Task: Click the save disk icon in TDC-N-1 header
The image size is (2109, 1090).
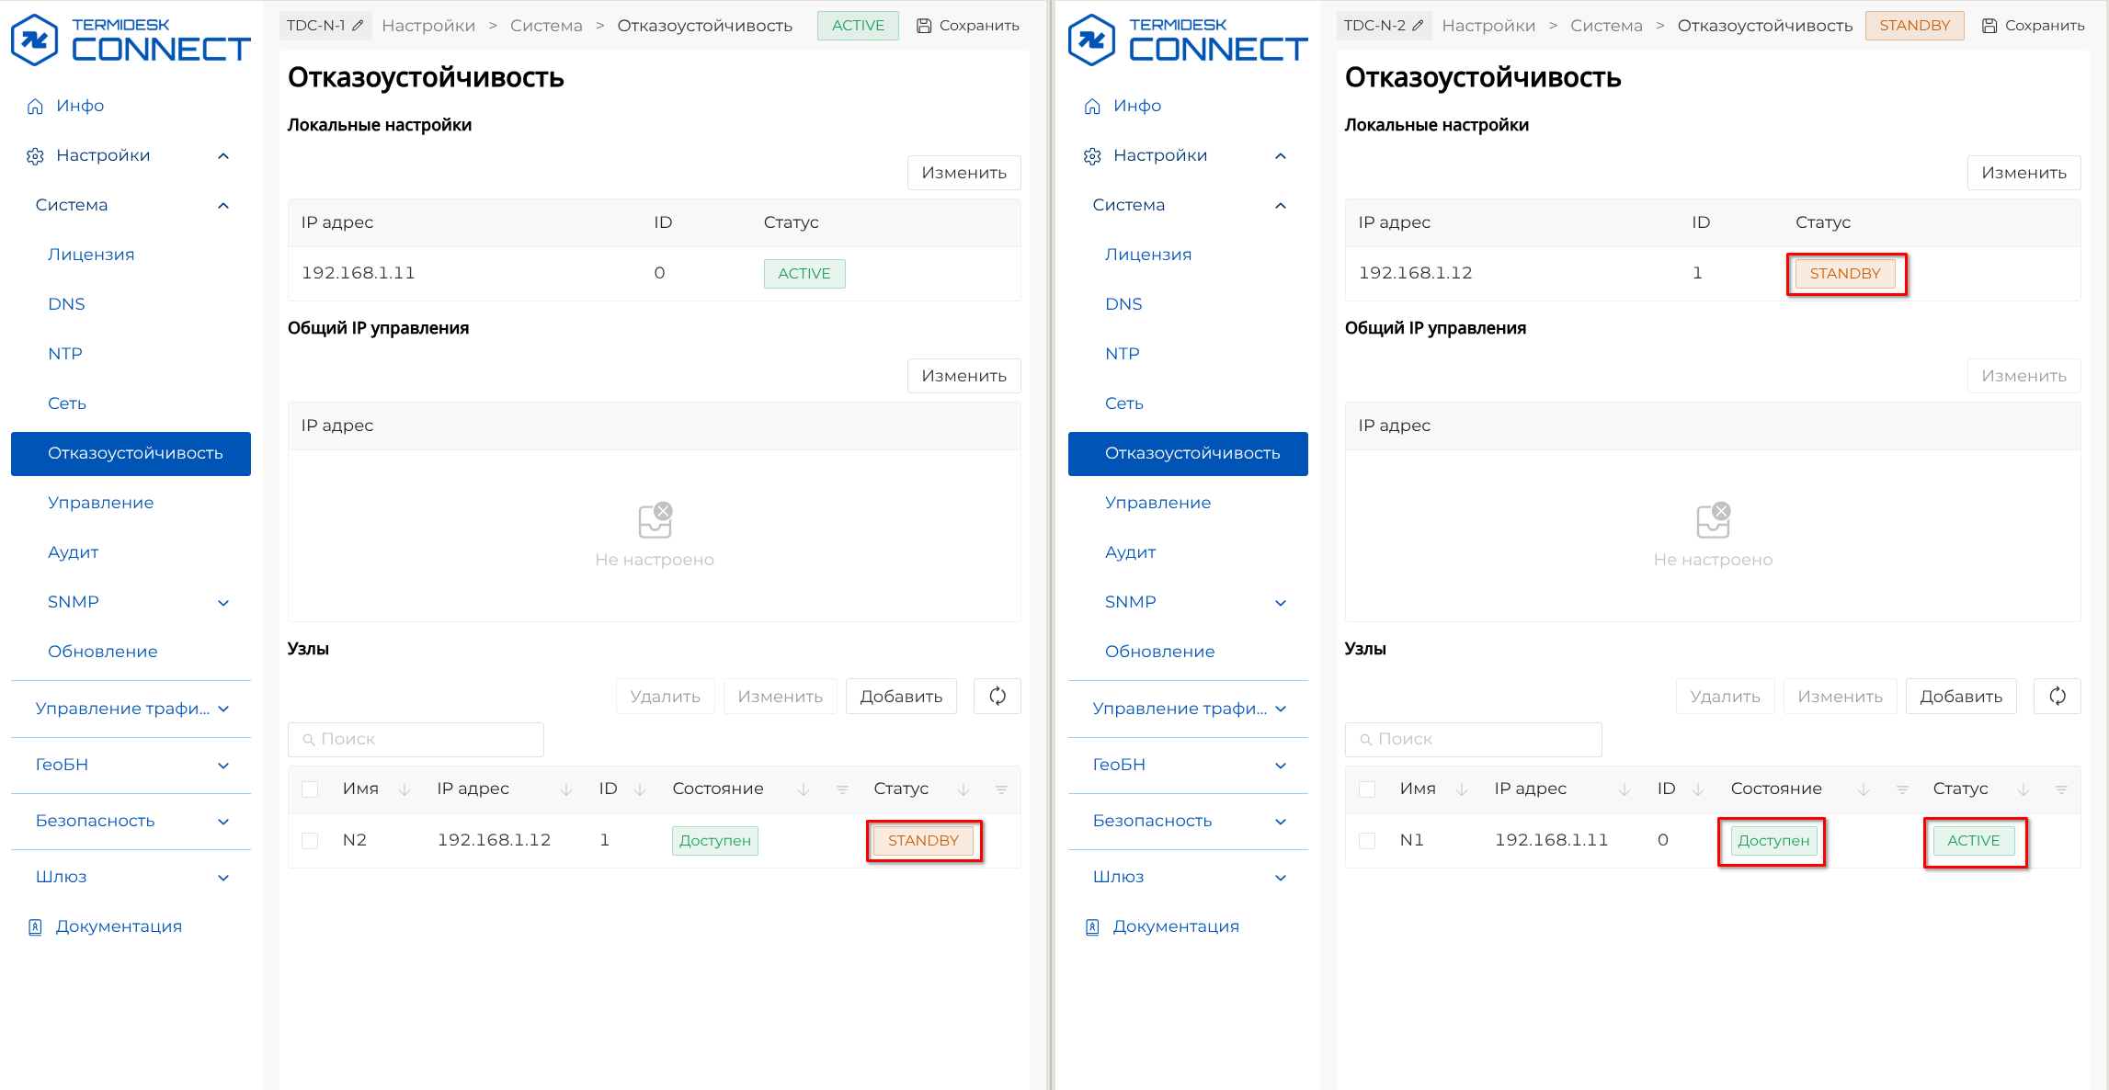Action: (x=924, y=26)
